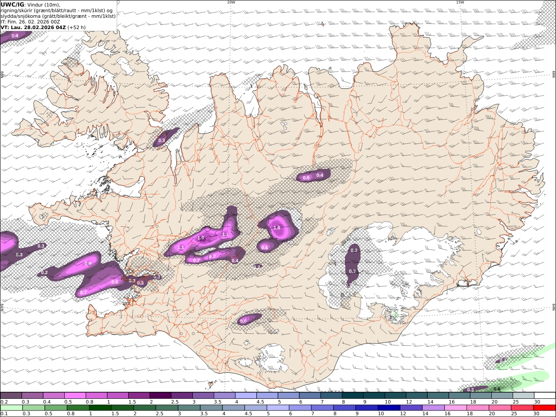556x417 pixels.
Task: Select the 0.9 precipitation label over the western bay
Action: click(x=88, y=263)
